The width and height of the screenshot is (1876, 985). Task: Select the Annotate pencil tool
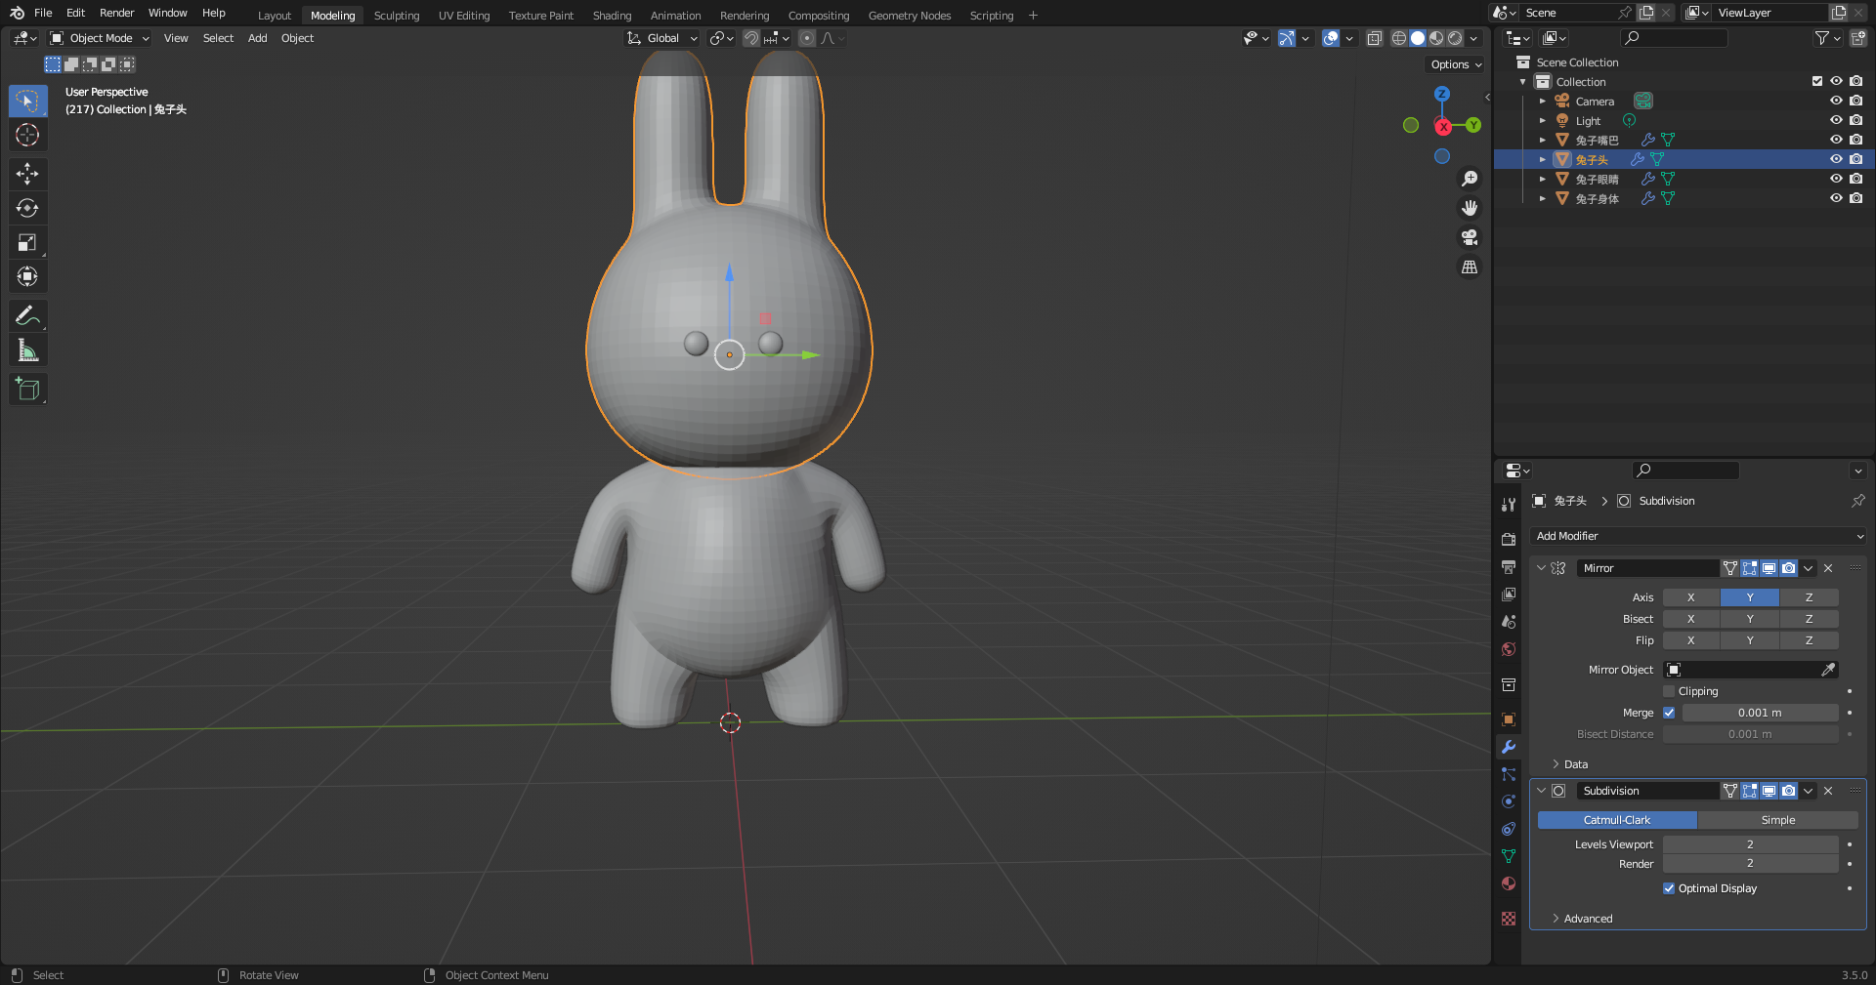coord(27,315)
